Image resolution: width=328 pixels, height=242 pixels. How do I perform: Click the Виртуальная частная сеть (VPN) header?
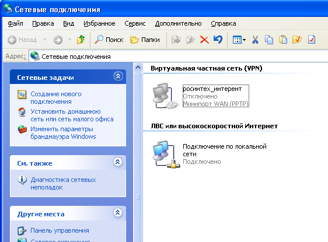(207, 68)
